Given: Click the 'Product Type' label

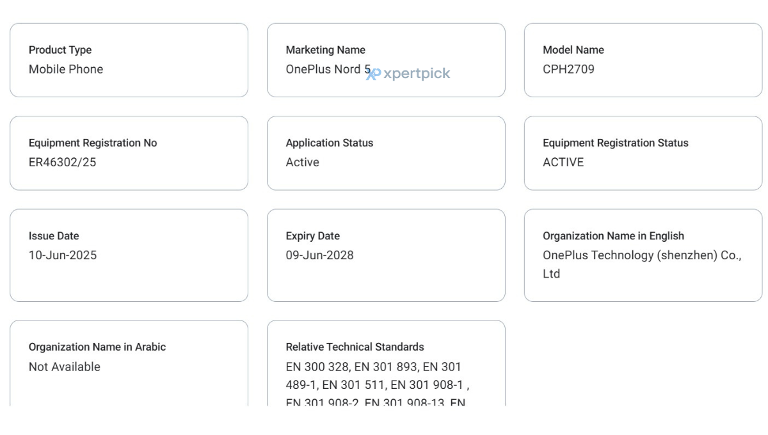Looking at the screenshot, I should click(x=60, y=50).
